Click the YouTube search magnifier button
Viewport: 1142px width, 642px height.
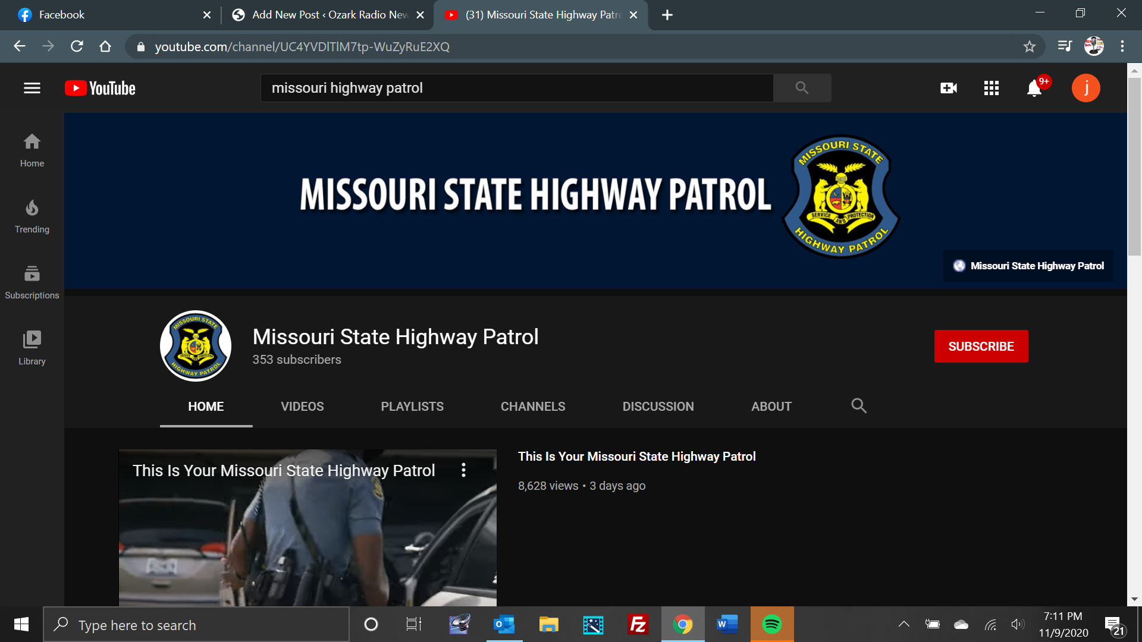tap(802, 88)
